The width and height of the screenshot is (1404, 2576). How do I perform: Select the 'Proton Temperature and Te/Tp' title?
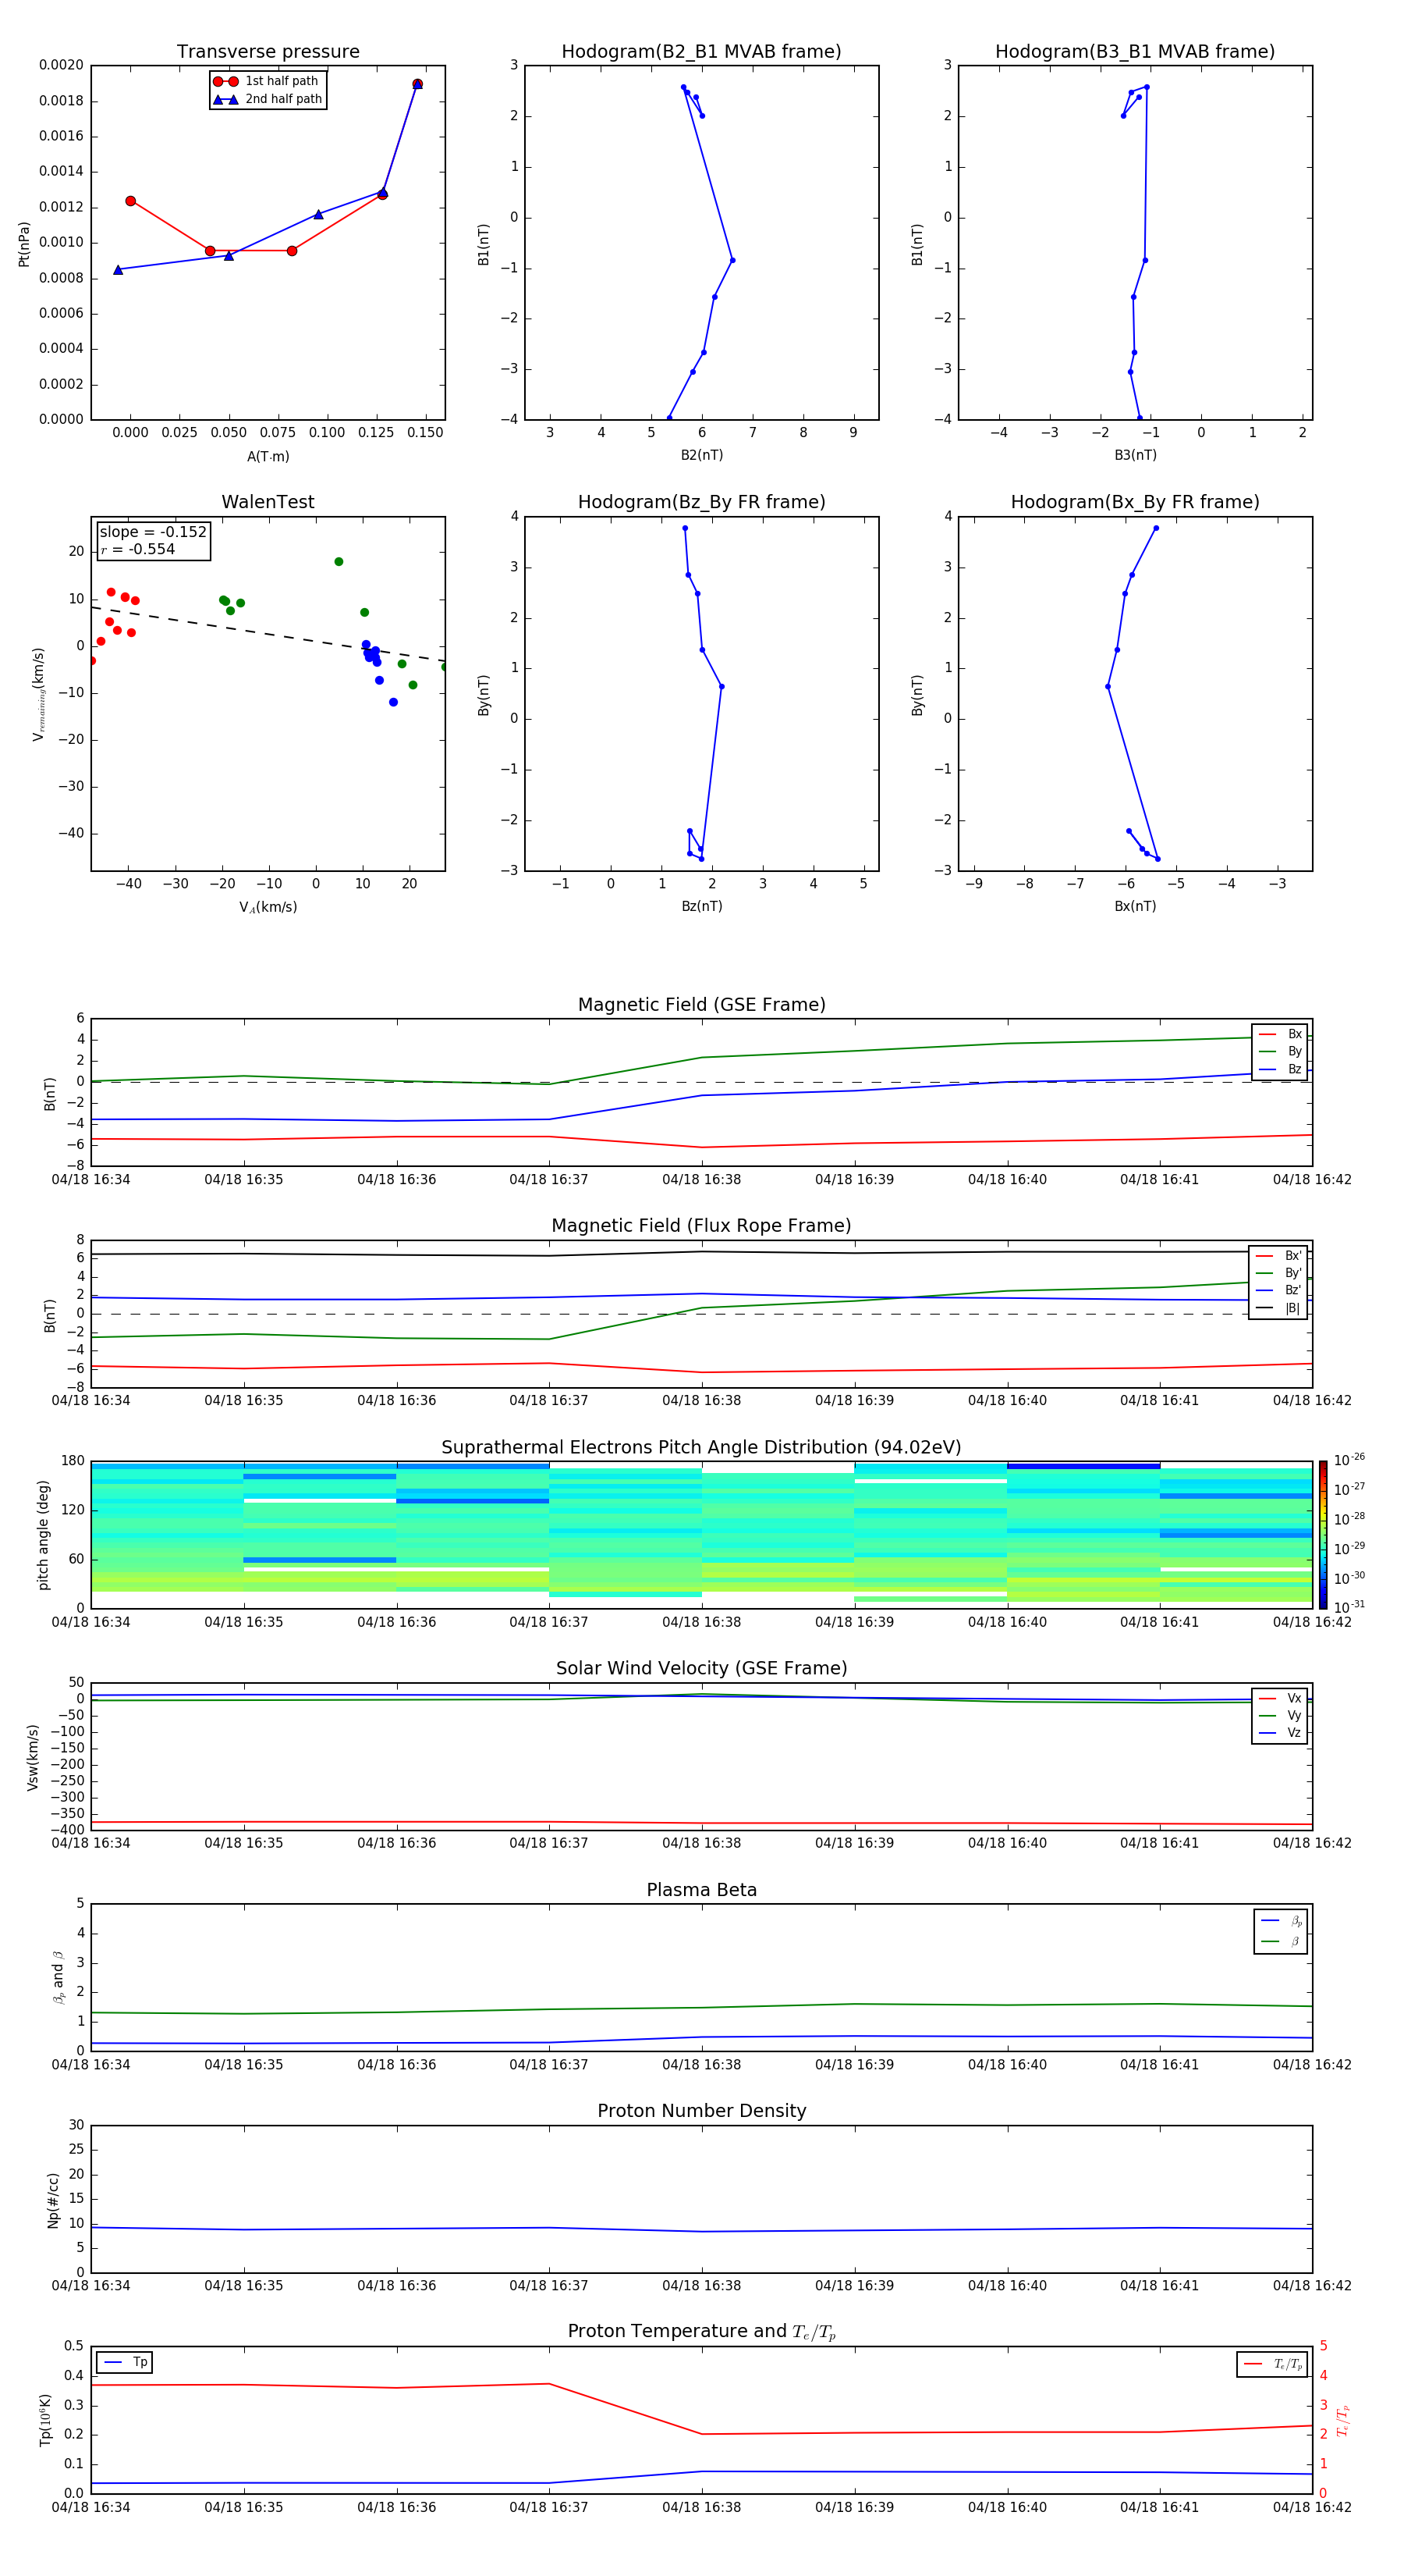[x=701, y=2331]
